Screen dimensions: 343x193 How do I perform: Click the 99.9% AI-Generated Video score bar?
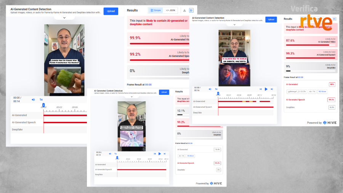[x=159, y=44]
